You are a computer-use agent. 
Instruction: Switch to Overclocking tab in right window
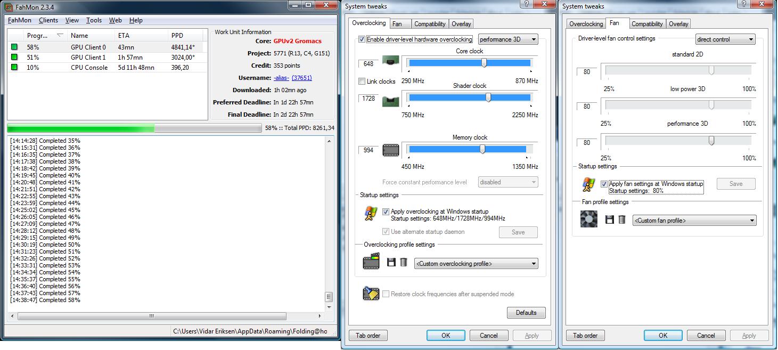[x=586, y=24]
